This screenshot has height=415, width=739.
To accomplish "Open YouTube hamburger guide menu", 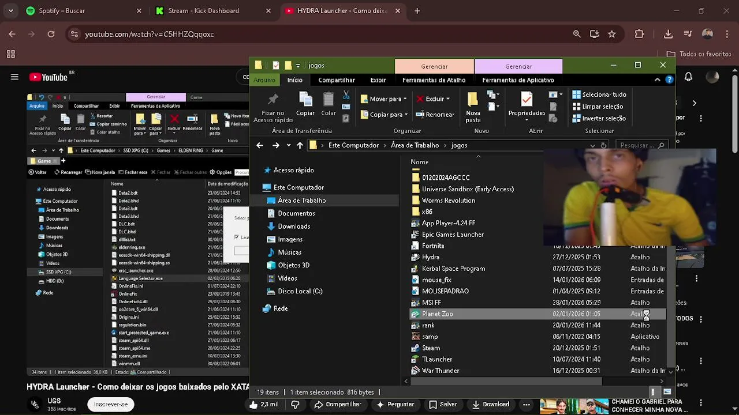I will 14,77.
